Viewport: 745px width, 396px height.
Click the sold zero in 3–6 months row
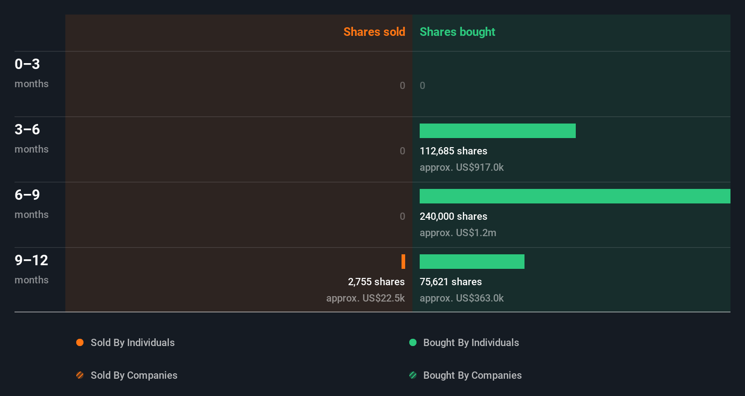[402, 151]
